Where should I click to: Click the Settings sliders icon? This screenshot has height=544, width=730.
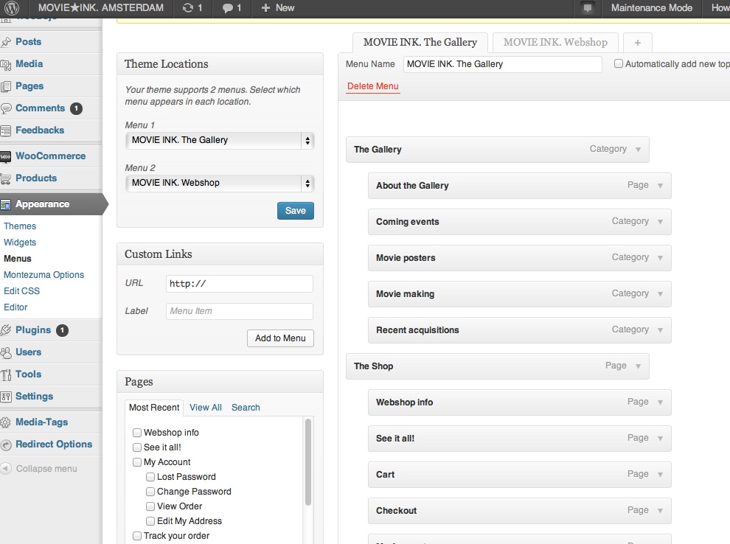tap(6, 397)
